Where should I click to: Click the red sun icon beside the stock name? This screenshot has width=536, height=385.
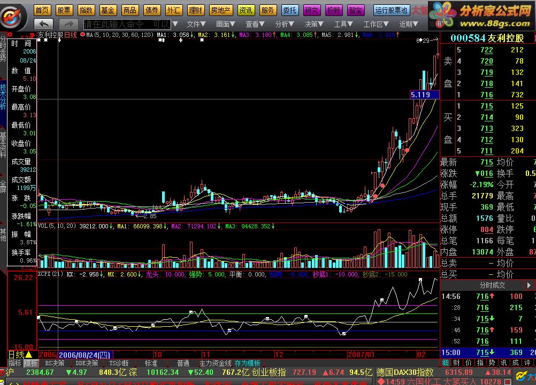[x=10, y=35]
